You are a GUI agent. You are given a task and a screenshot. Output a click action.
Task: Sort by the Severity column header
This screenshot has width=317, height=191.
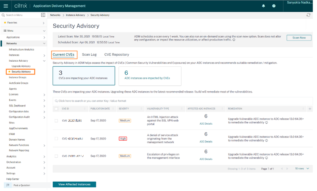pos(130,109)
